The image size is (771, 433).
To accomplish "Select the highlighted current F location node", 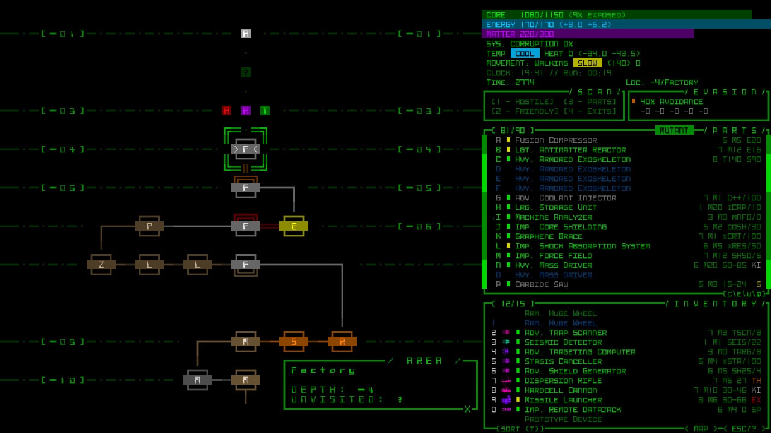I will click(246, 149).
